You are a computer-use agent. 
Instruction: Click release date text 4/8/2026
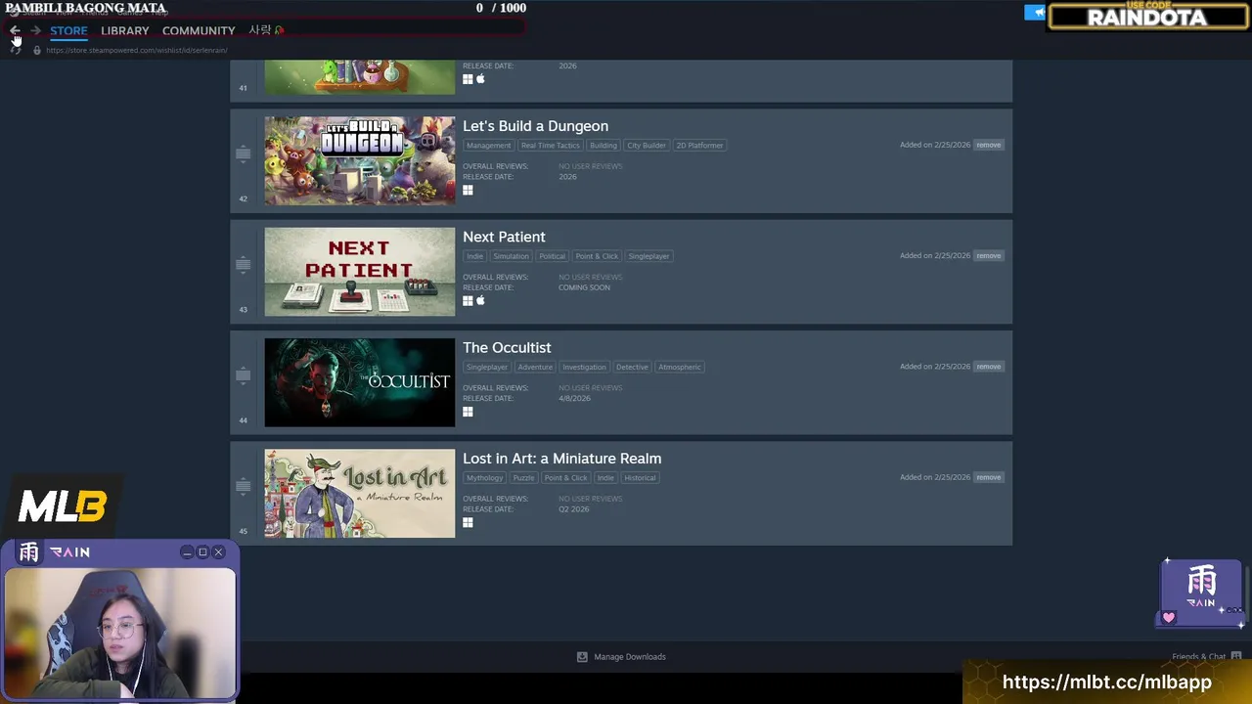pos(574,398)
